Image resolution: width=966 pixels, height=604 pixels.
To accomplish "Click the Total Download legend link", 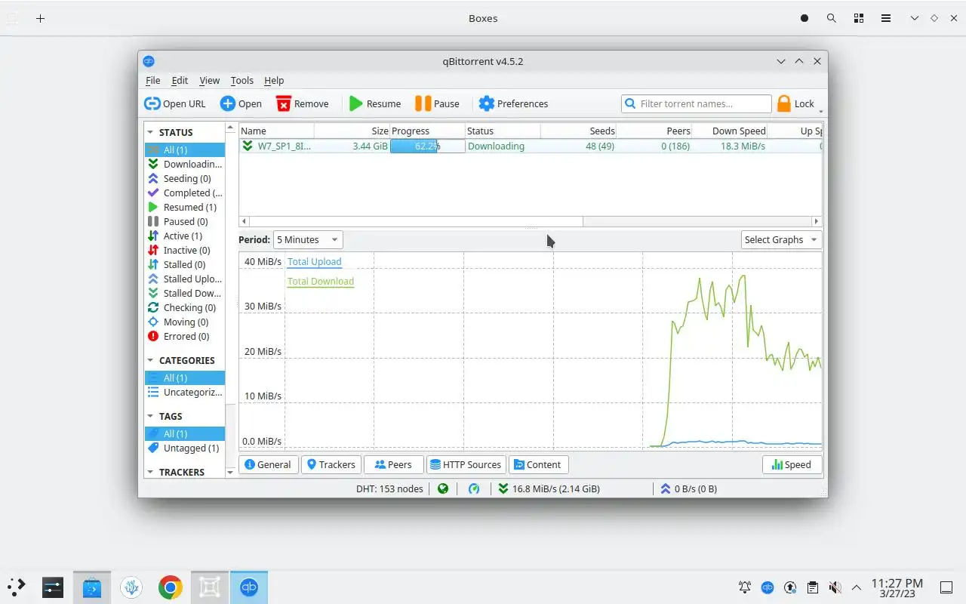I will [321, 282].
